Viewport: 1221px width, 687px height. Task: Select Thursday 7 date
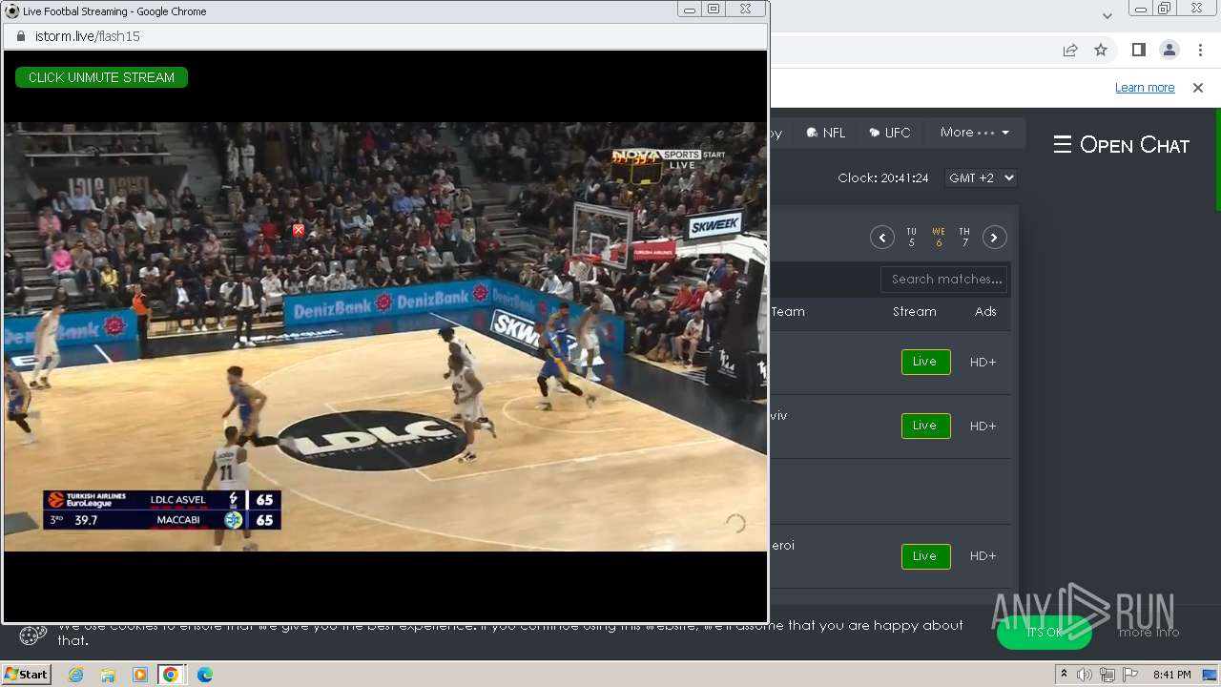coord(964,238)
